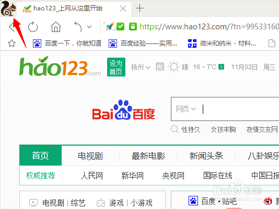Select the 首页 tab
The image size is (279, 209).
(40, 156)
